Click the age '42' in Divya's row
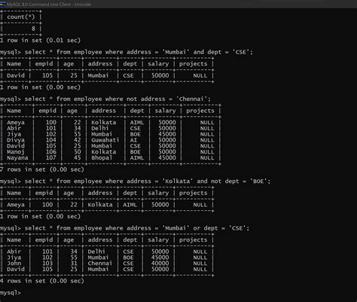 pyautogui.click(x=78, y=140)
